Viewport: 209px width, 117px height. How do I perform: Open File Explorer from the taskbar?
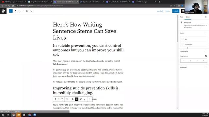(19, 115)
